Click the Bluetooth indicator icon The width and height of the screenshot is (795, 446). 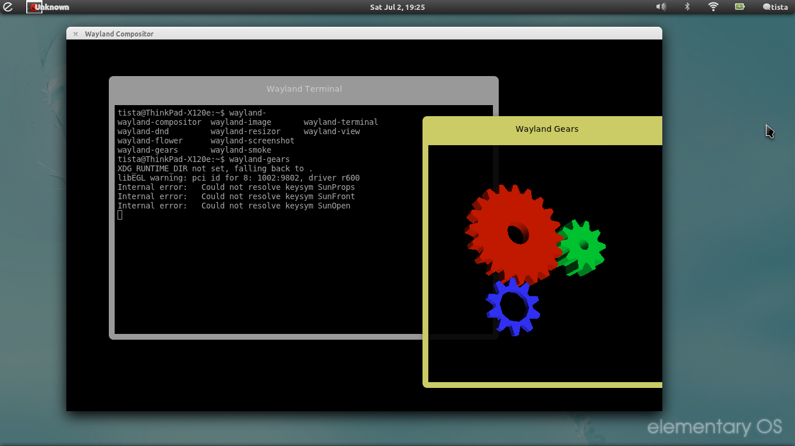tap(687, 7)
